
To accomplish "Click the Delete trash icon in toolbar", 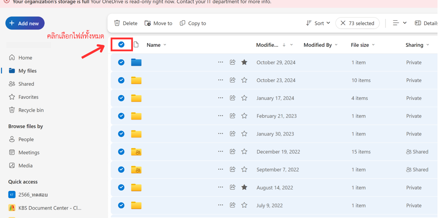I will [x=117, y=23].
